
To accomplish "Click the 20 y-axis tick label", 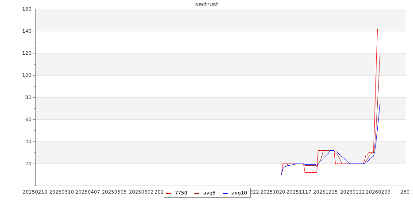I will tap(28, 164).
